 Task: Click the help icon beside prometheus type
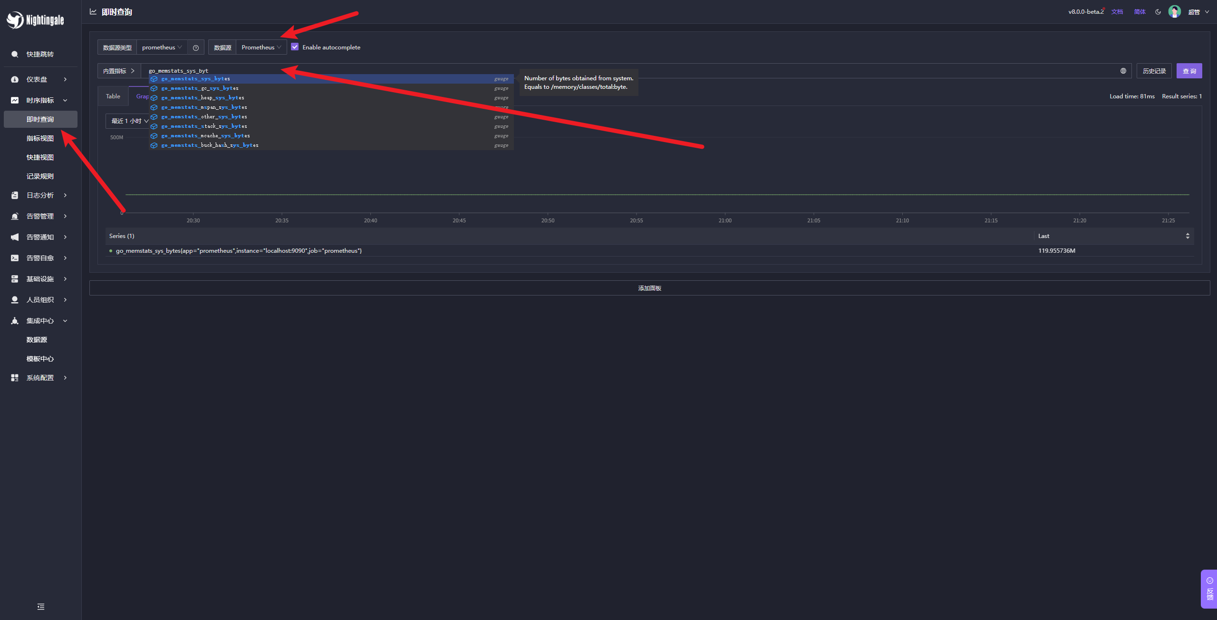195,48
